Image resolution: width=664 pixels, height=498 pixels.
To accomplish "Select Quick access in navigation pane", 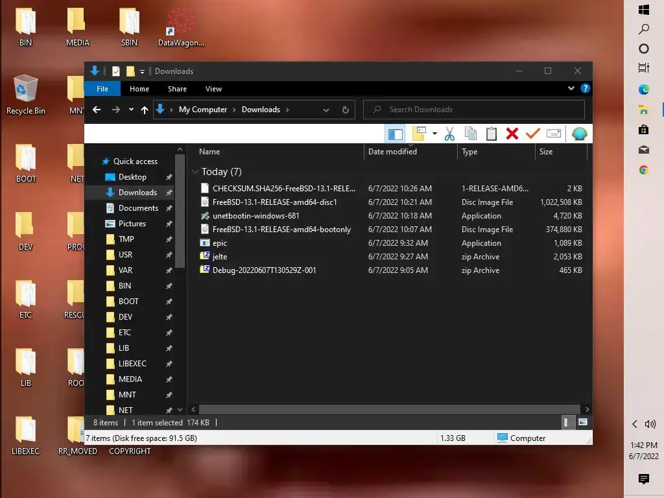I will 135,161.
